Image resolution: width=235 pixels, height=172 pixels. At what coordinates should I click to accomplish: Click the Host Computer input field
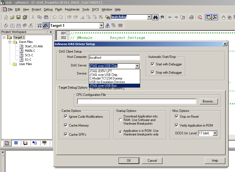tap(114, 58)
